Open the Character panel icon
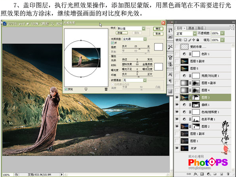 170,74
